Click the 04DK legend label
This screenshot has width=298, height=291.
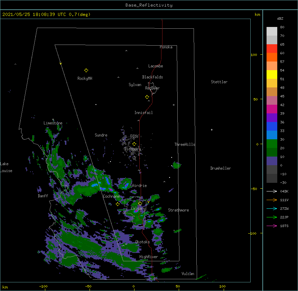pos(284,191)
